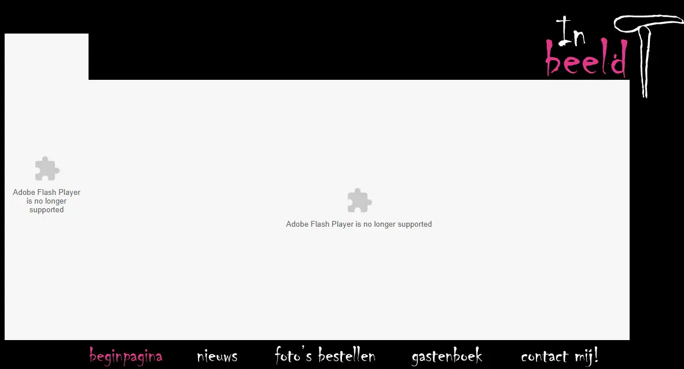Click the small Flash plugin puzzle icon
This screenshot has height=369, width=684.
click(x=47, y=168)
